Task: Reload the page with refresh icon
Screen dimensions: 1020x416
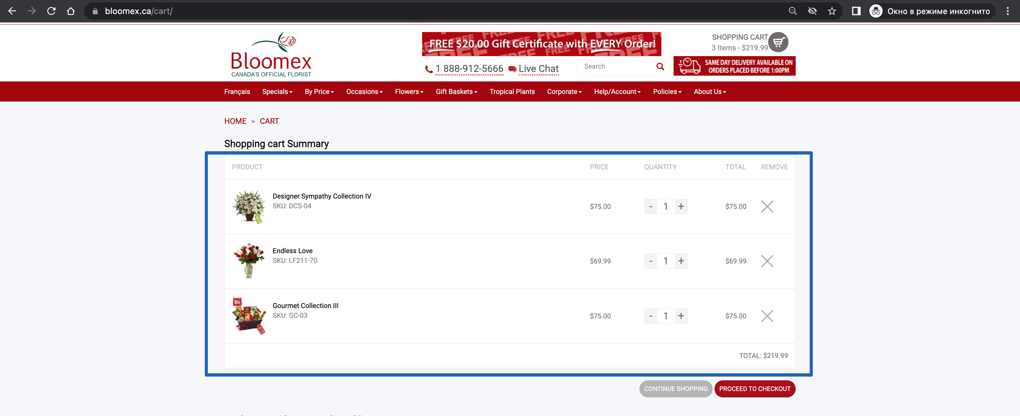Action: click(x=51, y=11)
